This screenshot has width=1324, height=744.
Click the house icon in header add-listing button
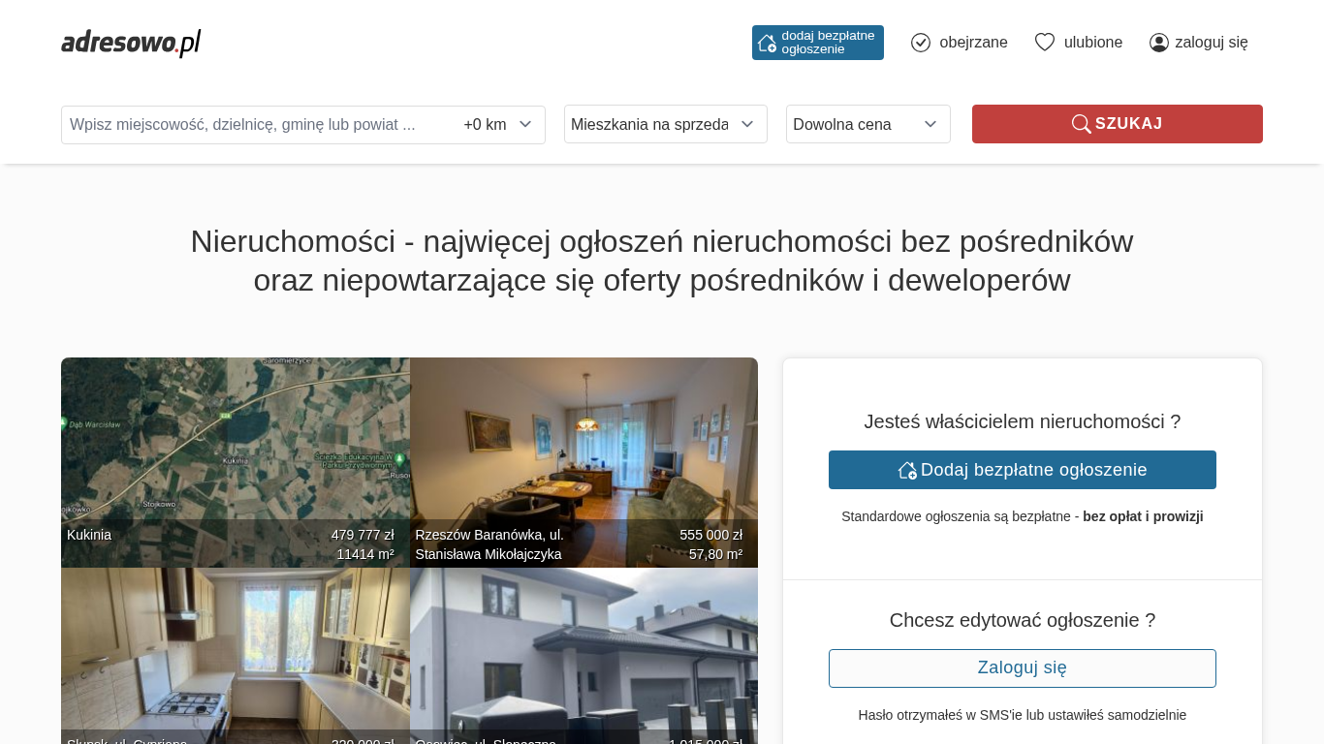pyautogui.click(x=767, y=43)
